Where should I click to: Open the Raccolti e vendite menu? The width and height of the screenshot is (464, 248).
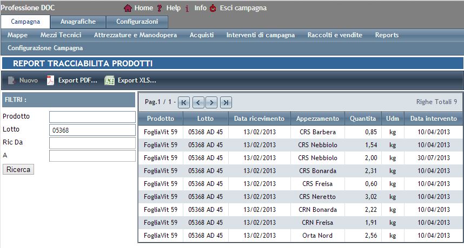tap(335, 35)
